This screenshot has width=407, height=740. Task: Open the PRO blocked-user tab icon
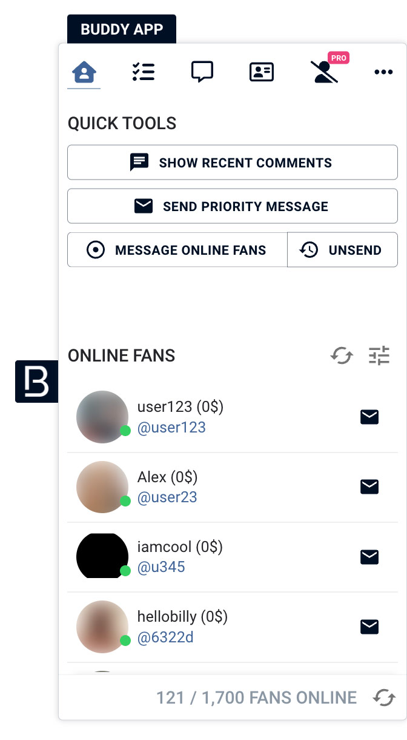pyautogui.click(x=325, y=70)
